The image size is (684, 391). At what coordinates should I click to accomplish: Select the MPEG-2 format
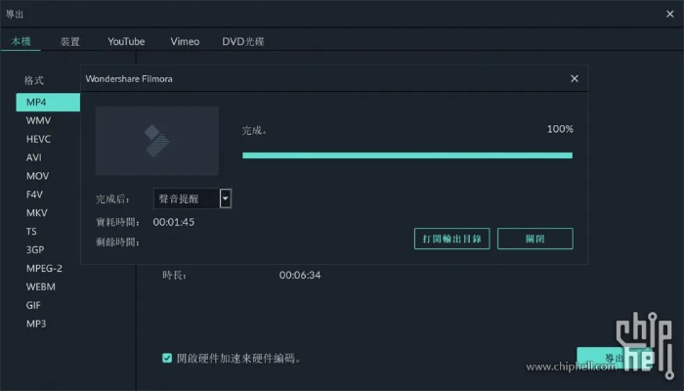pos(44,269)
